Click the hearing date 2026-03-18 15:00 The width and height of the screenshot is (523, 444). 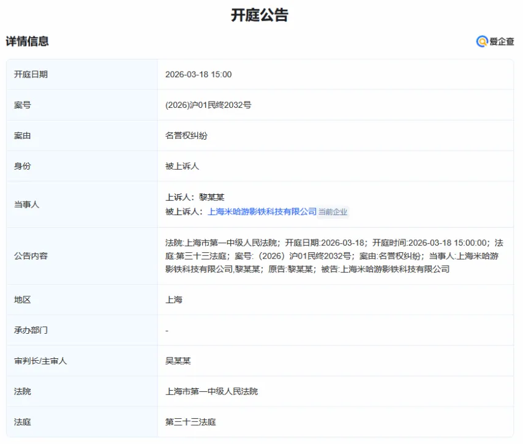tap(199, 74)
